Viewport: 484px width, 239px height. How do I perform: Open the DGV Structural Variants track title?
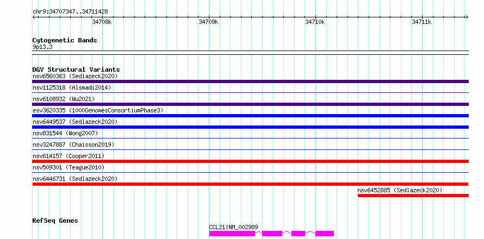[x=76, y=70]
